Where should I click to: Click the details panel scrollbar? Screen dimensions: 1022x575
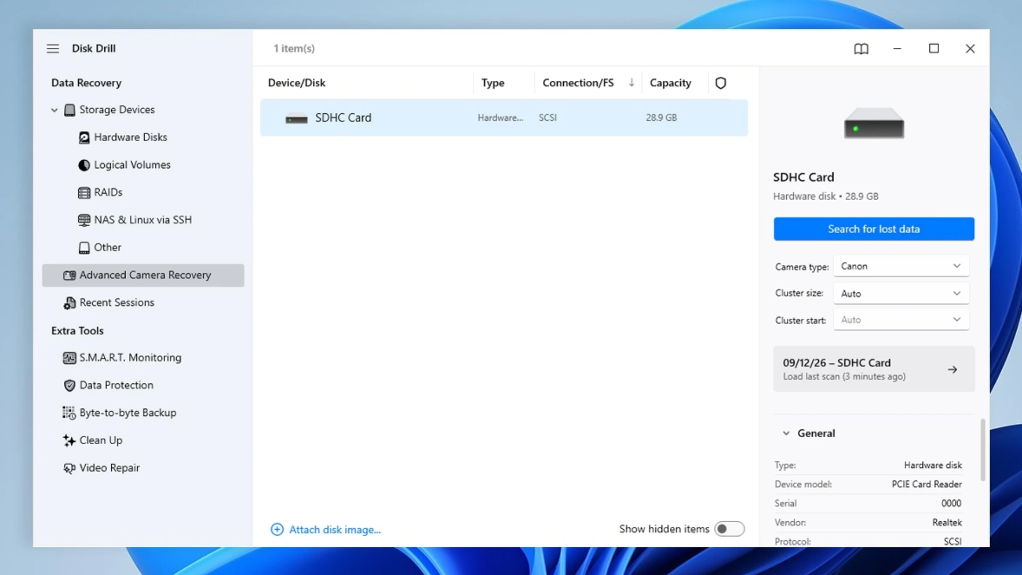983,450
